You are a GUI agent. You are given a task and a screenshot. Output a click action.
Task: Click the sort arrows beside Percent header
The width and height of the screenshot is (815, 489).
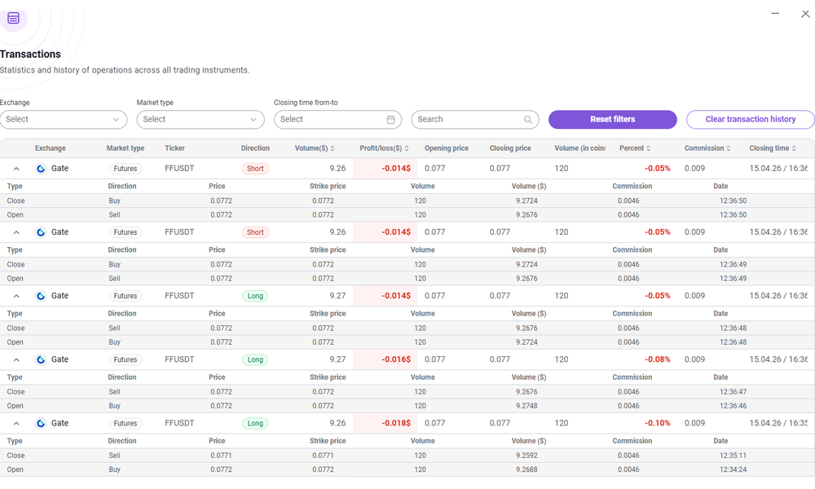[648, 148]
